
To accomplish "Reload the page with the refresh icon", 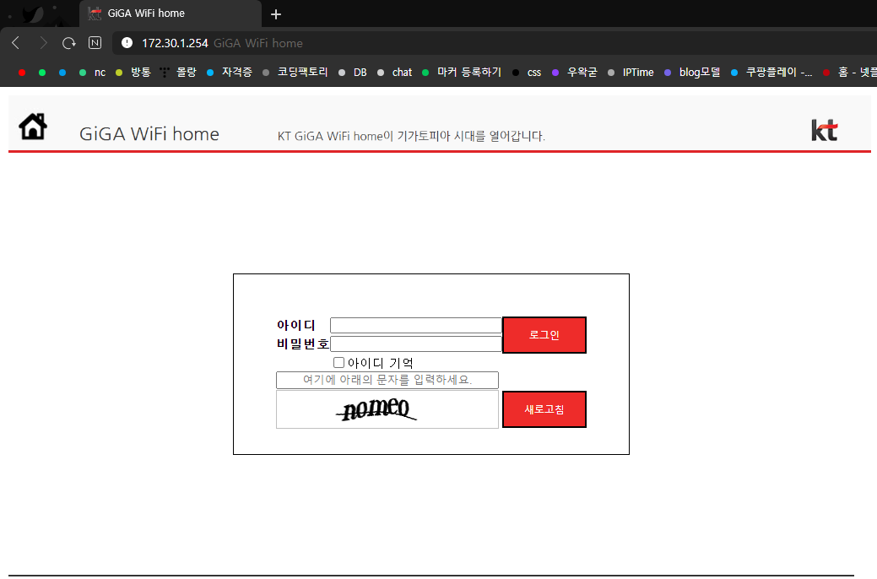I will tap(69, 43).
